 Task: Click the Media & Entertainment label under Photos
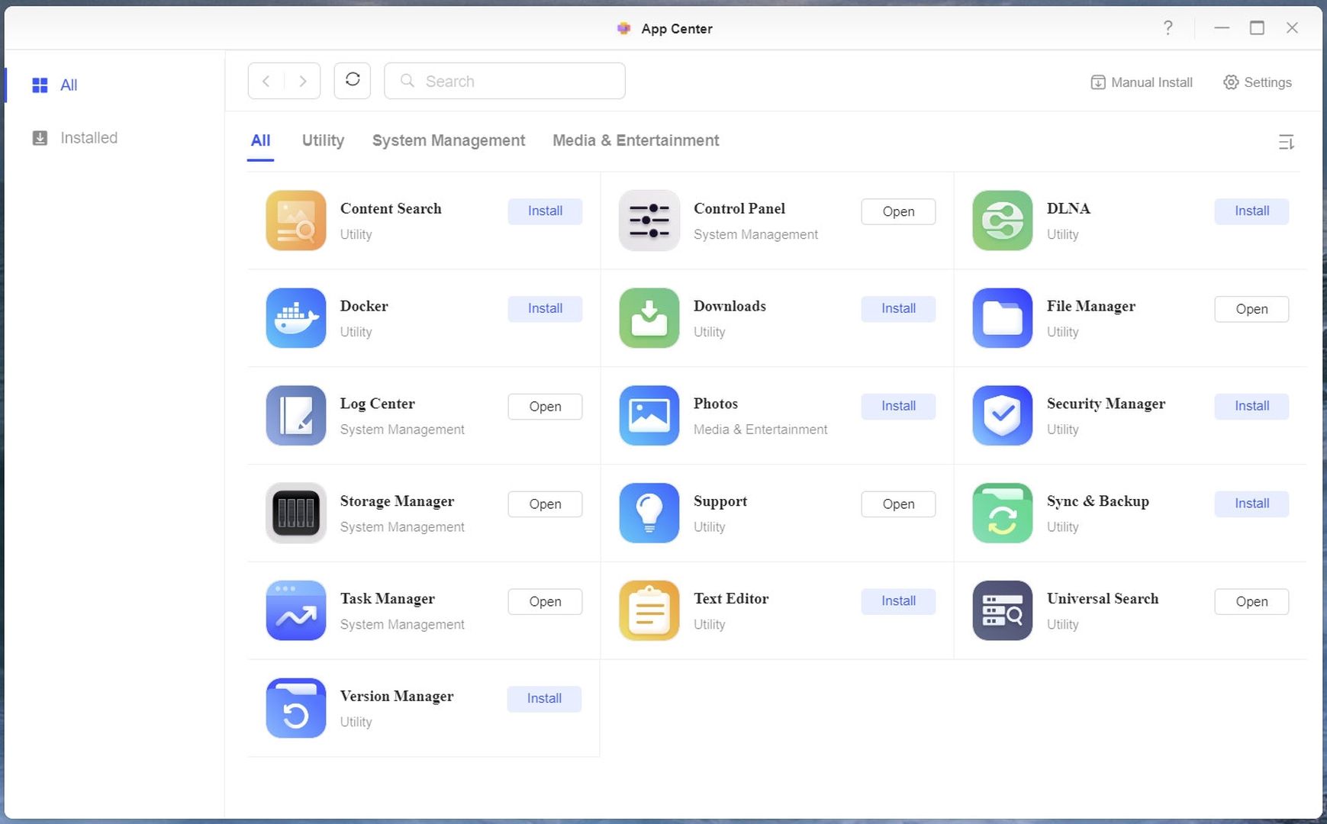[760, 430]
